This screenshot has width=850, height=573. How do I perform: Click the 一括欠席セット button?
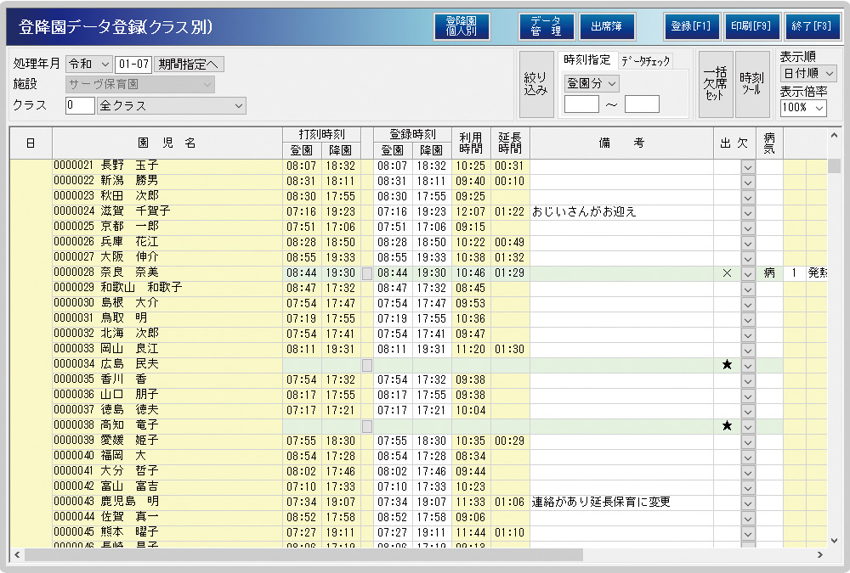[715, 83]
